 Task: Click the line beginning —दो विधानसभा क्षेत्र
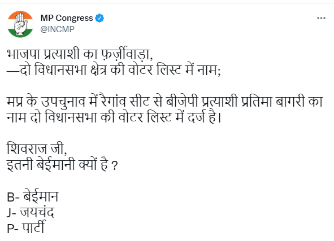(114, 70)
